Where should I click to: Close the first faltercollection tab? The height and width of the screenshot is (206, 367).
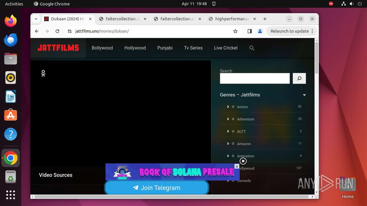click(x=145, y=19)
